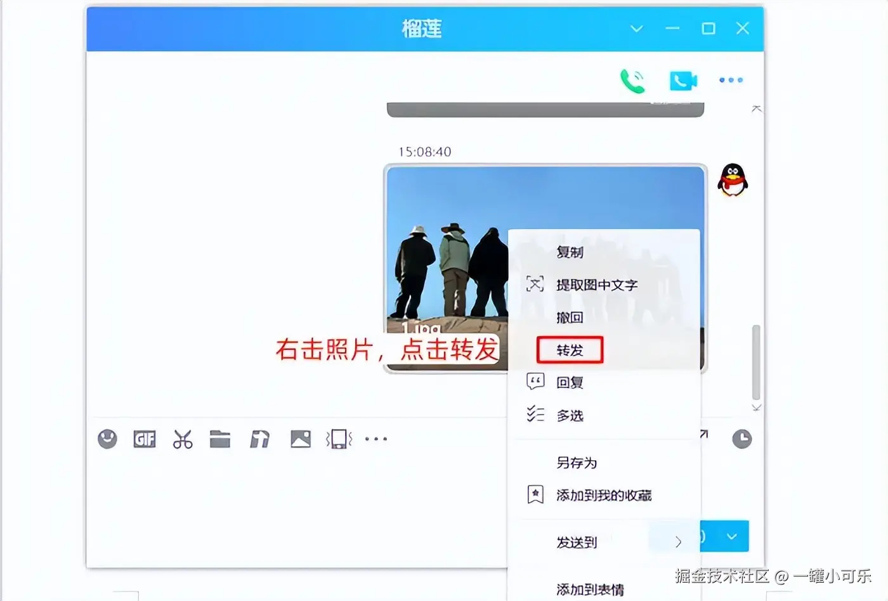Click the chat title 榴莲
Image resolution: width=888 pixels, height=601 pixels.
click(x=422, y=29)
